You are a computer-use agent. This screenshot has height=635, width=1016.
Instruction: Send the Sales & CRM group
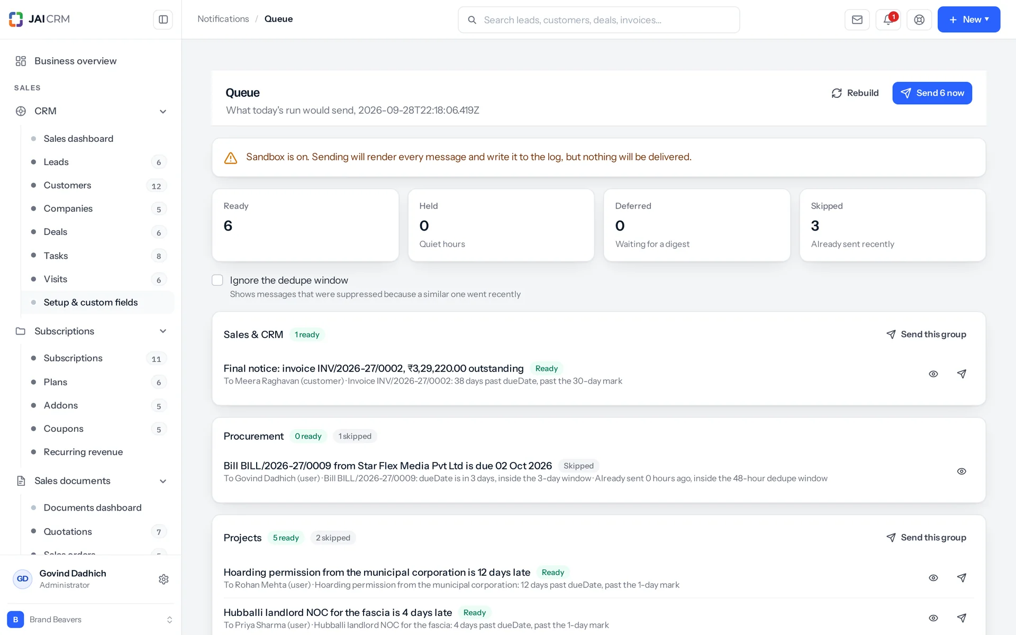coord(926,334)
